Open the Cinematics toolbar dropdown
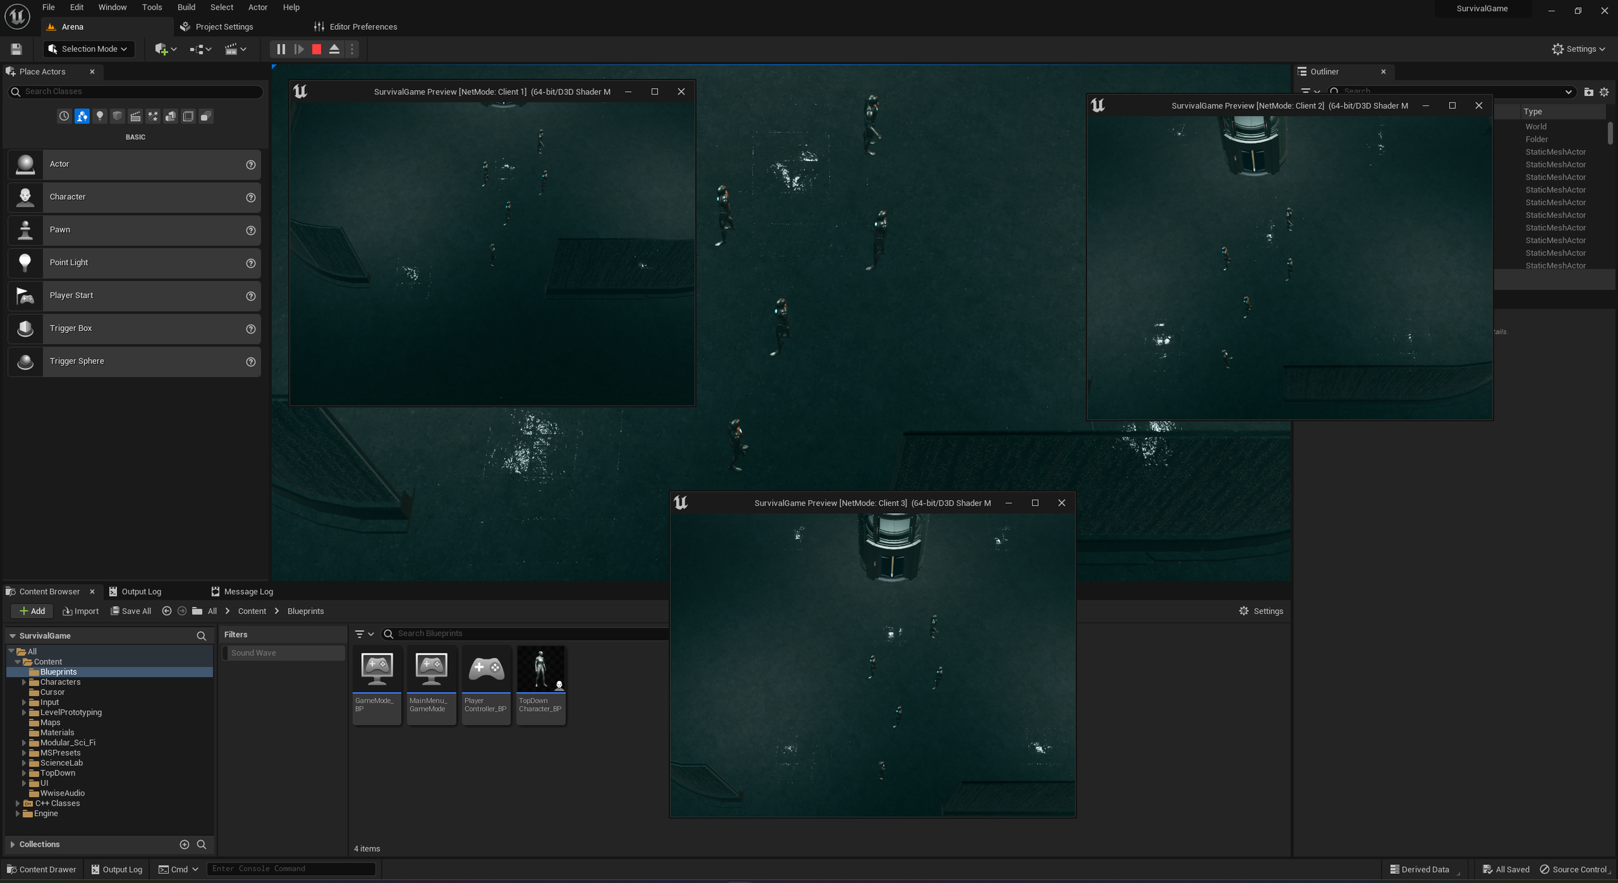The width and height of the screenshot is (1618, 883). [x=236, y=49]
